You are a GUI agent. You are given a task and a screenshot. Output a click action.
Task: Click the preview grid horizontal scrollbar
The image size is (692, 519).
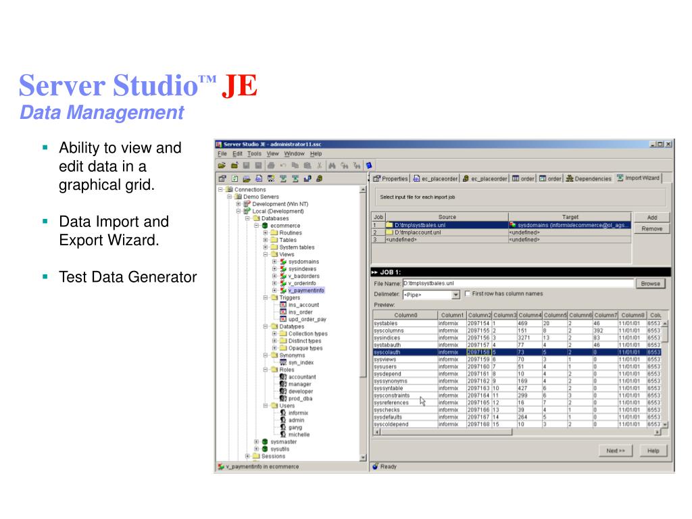(x=517, y=432)
